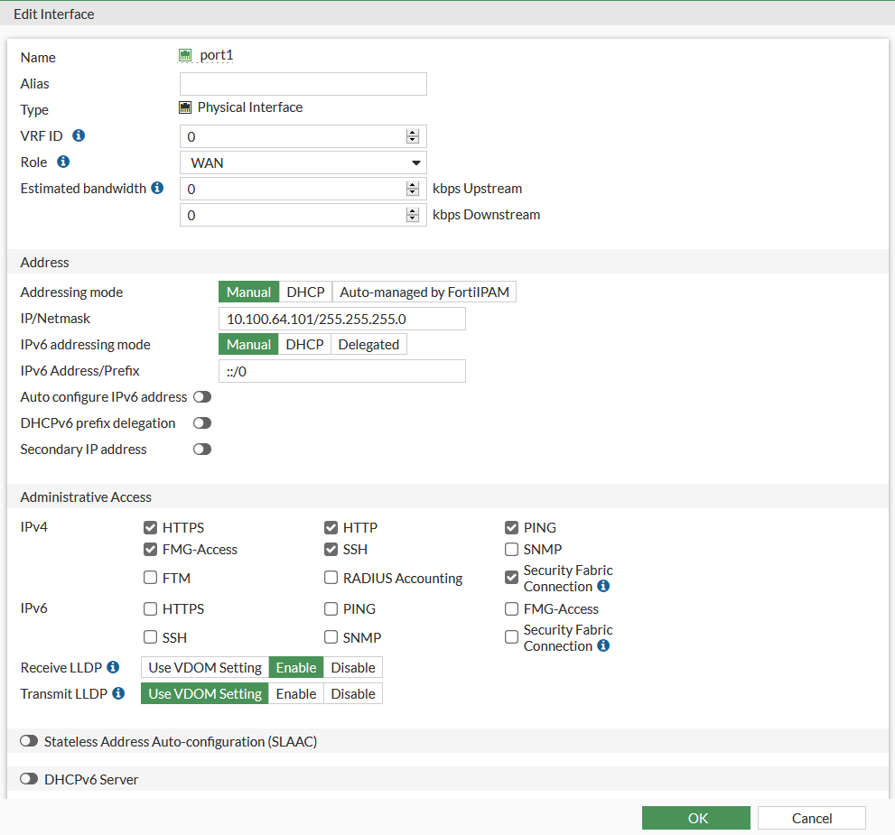Screen dimensions: 895x835
Task: Expand Stateless Address Auto-configuration (SLAAC) section
Action: pos(28,740)
